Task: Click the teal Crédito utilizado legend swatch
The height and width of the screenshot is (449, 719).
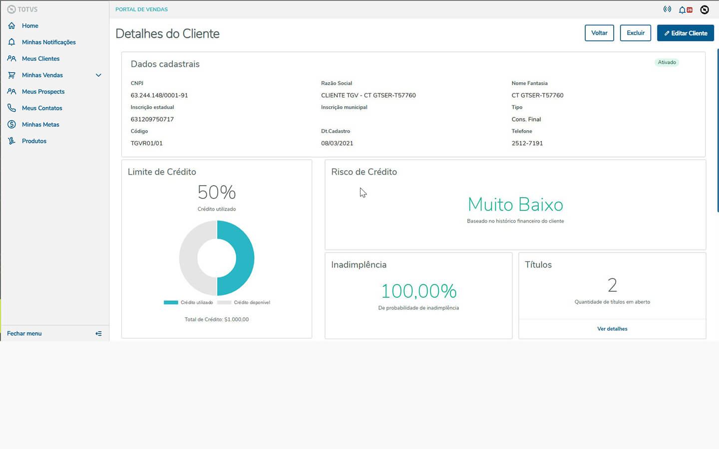Action: [x=171, y=302]
